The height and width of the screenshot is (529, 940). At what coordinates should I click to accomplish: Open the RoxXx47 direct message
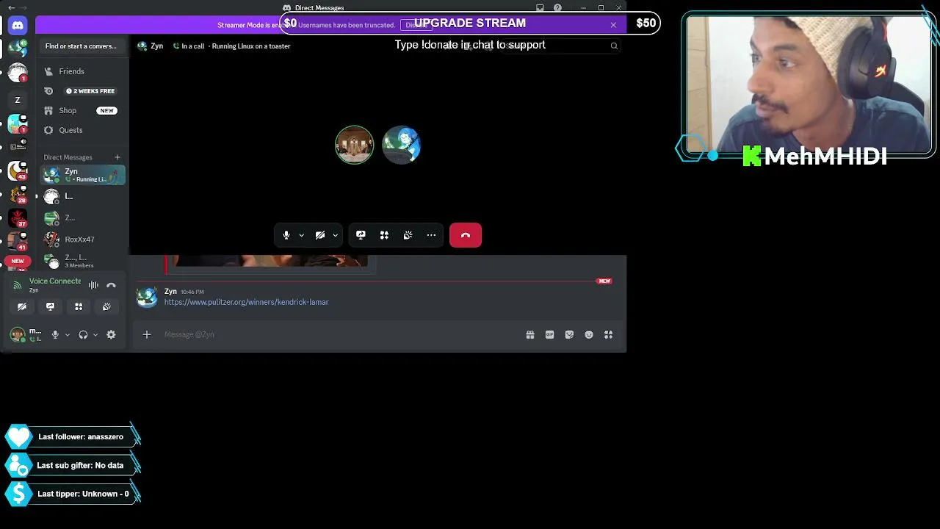pos(82,240)
